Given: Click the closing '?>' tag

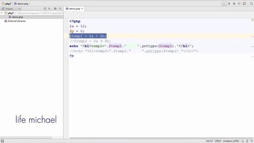Looking at the screenshot, I should [71, 56].
